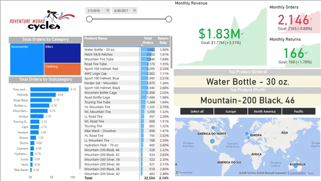Screen dimensions: 321x181
Task: Click the Canada map bubble
Action: coord(213,128)
